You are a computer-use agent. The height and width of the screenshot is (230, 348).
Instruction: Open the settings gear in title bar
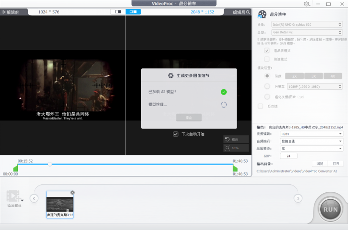[307, 4]
